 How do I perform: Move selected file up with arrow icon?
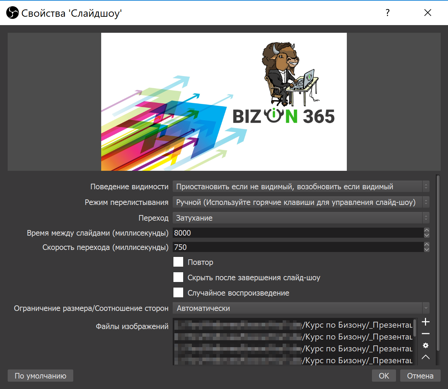[425, 357]
